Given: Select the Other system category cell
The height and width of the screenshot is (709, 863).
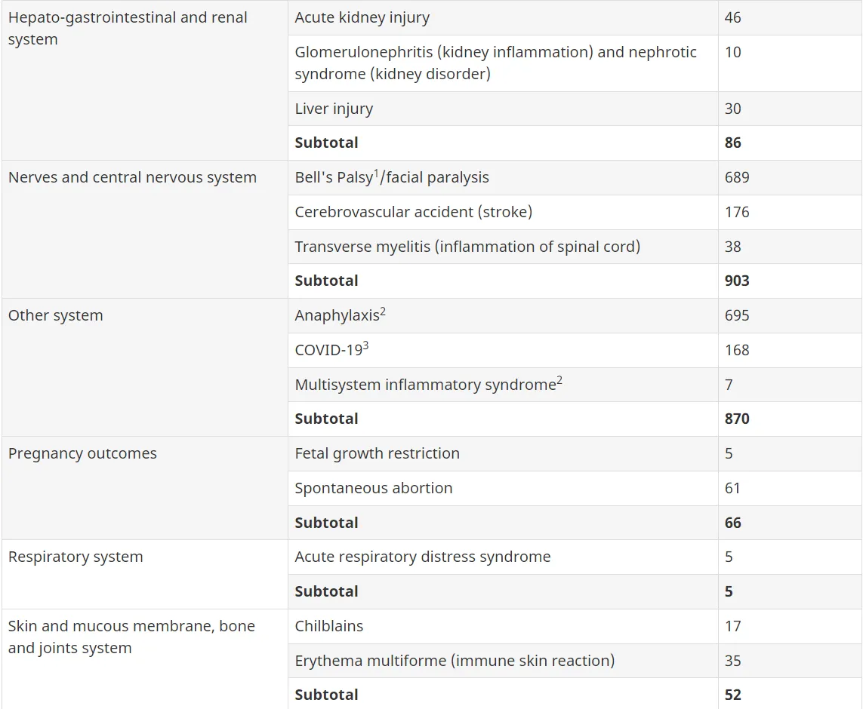Looking at the screenshot, I should (x=145, y=367).
